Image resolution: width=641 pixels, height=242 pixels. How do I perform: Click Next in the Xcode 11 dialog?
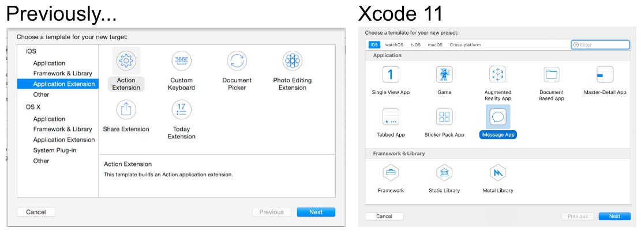tap(614, 216)
